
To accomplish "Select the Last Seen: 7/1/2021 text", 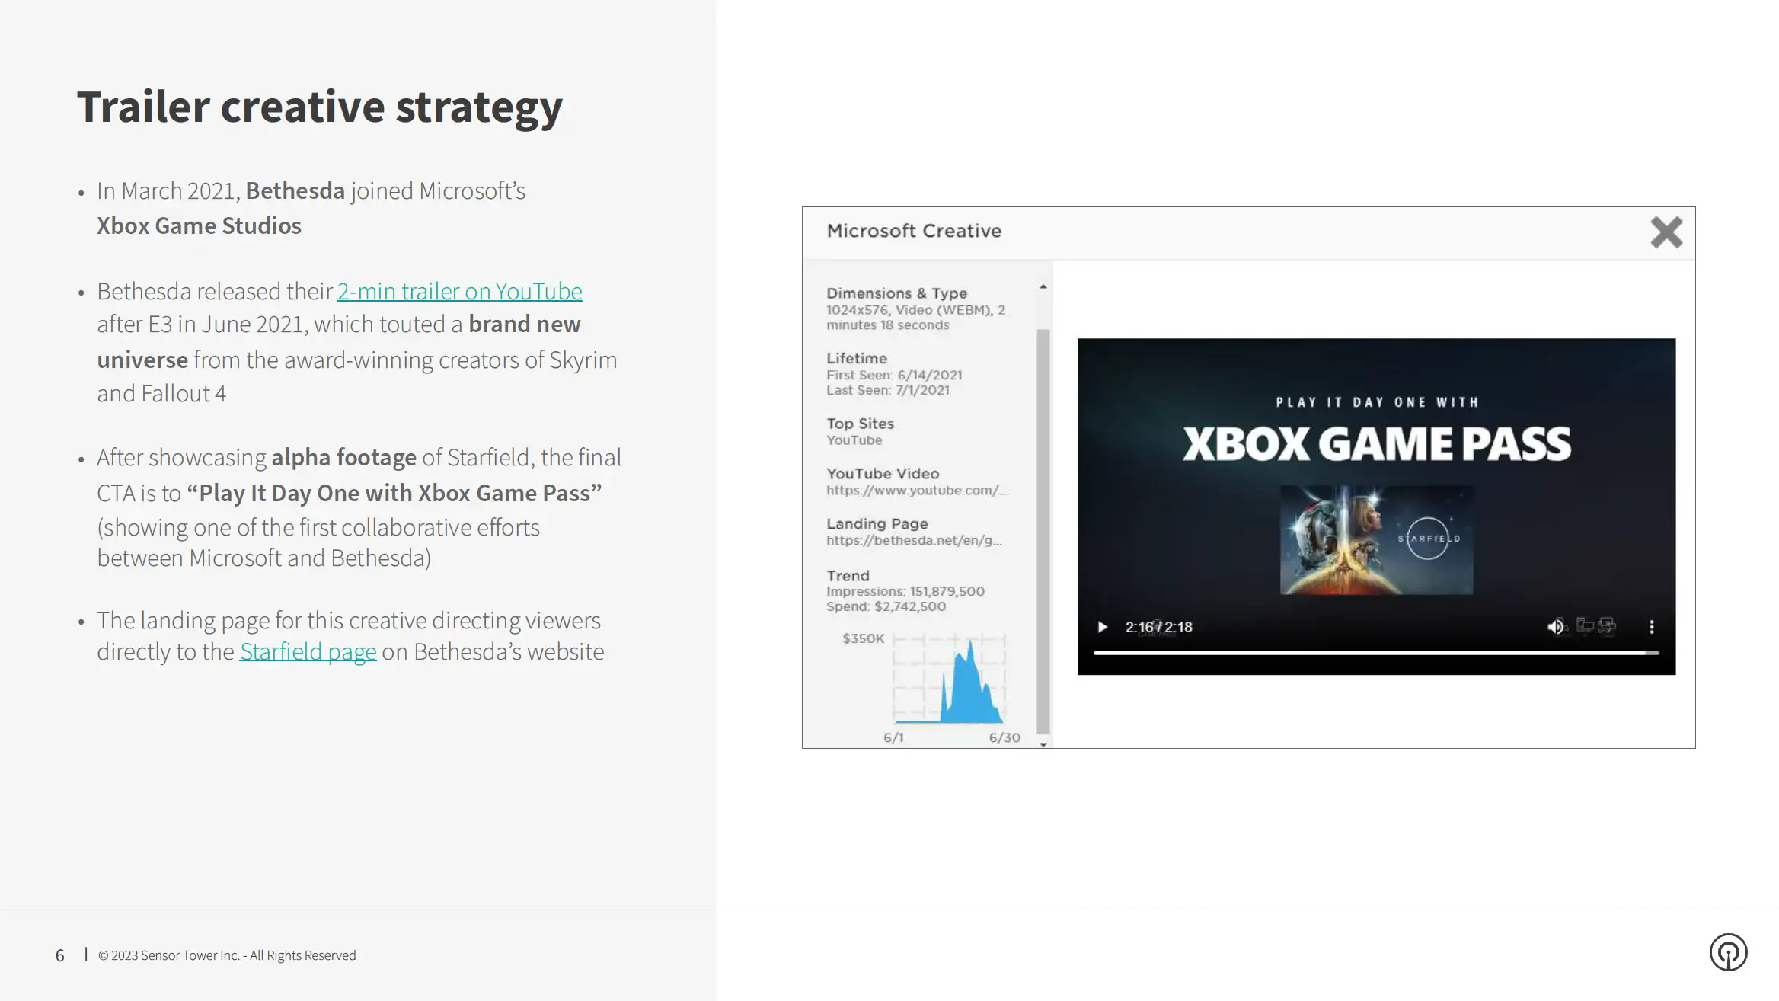I will (888, 390).
